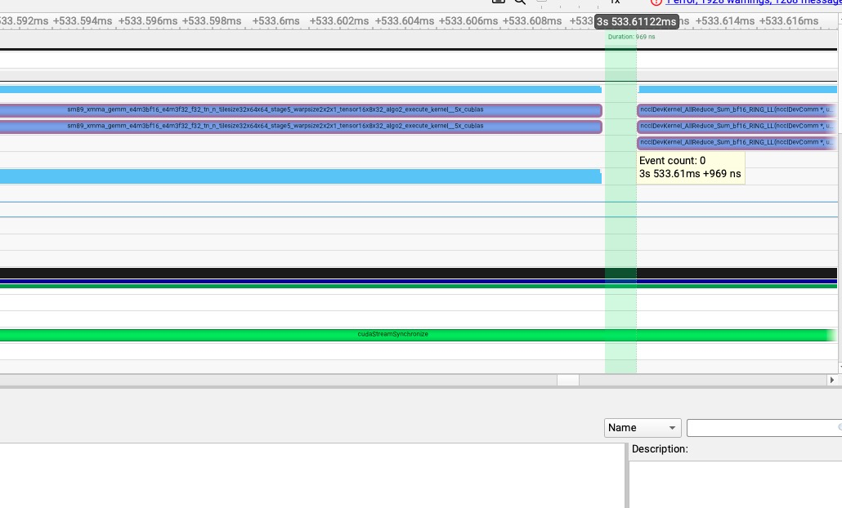Click the search field beside Name dropdown
842x508 pixels.
(764, 427)
